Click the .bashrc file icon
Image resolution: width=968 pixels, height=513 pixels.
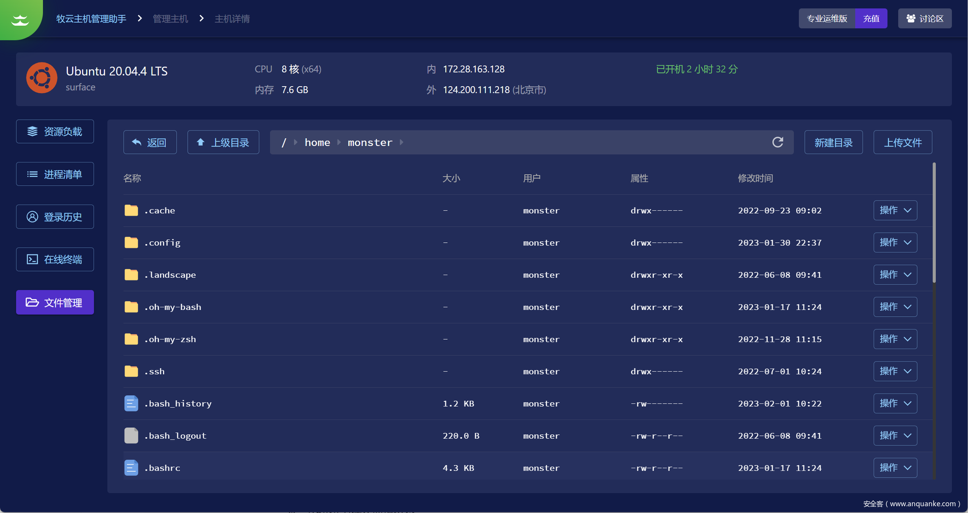[x=131, y=468]
